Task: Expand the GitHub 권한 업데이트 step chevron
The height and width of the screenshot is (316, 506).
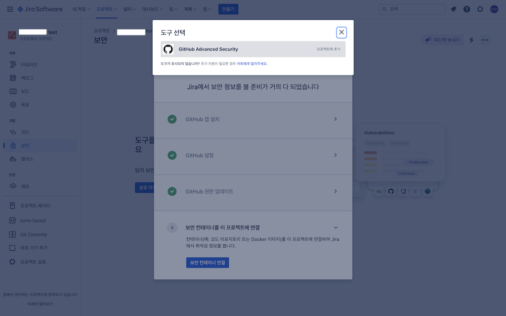Action: point(335,191)
